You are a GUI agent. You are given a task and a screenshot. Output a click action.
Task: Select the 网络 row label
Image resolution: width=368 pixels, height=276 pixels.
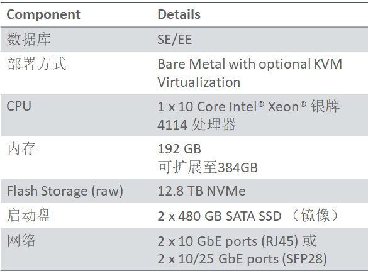point(21,241)
